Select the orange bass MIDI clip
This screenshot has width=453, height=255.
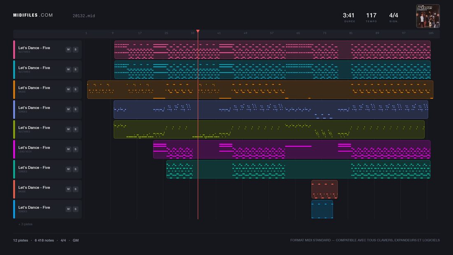260,90
